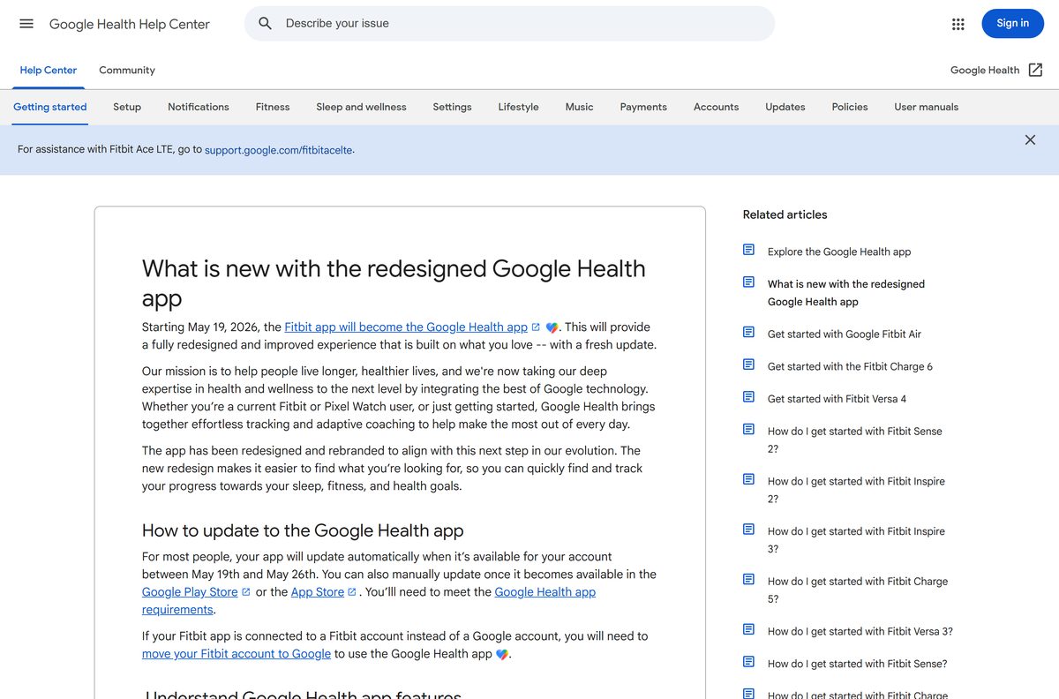The height and width of the screenshot is (699, 1059).
Task: Open the Settings category
Action: click(x=452, y=107)
